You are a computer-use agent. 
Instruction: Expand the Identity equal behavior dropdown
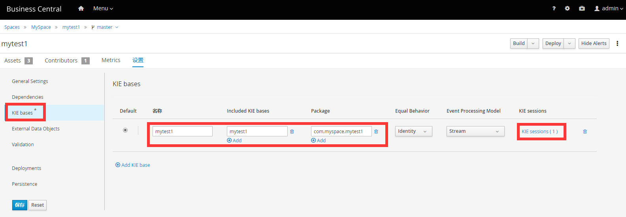(x=413, y=131)
